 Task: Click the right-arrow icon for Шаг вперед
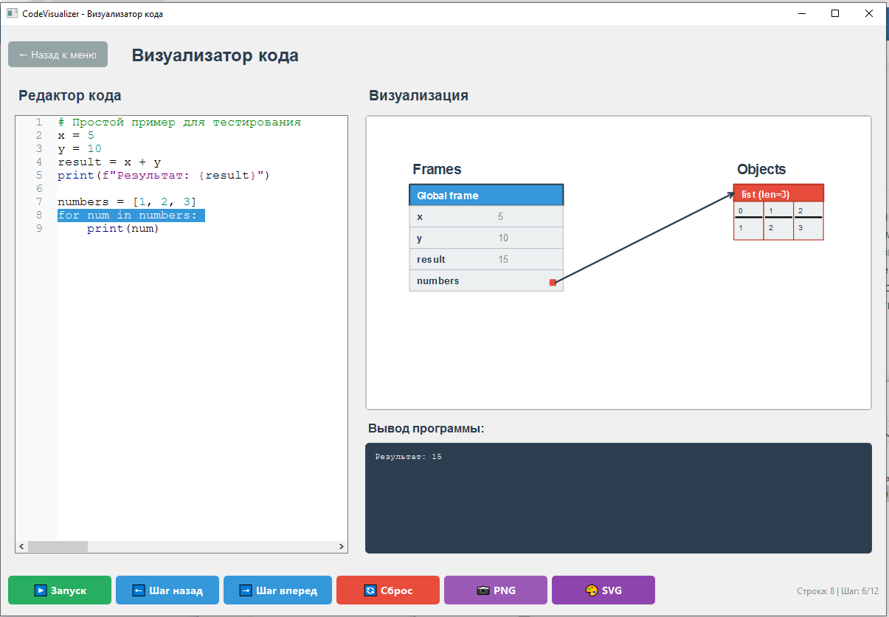tap(246, 590)
